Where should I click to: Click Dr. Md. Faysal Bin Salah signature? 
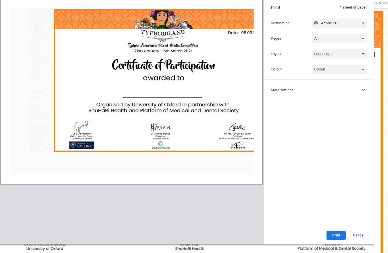[237, 127]
